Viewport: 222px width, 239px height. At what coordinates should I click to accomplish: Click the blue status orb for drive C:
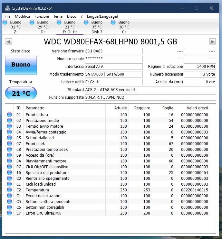point(113,22)
